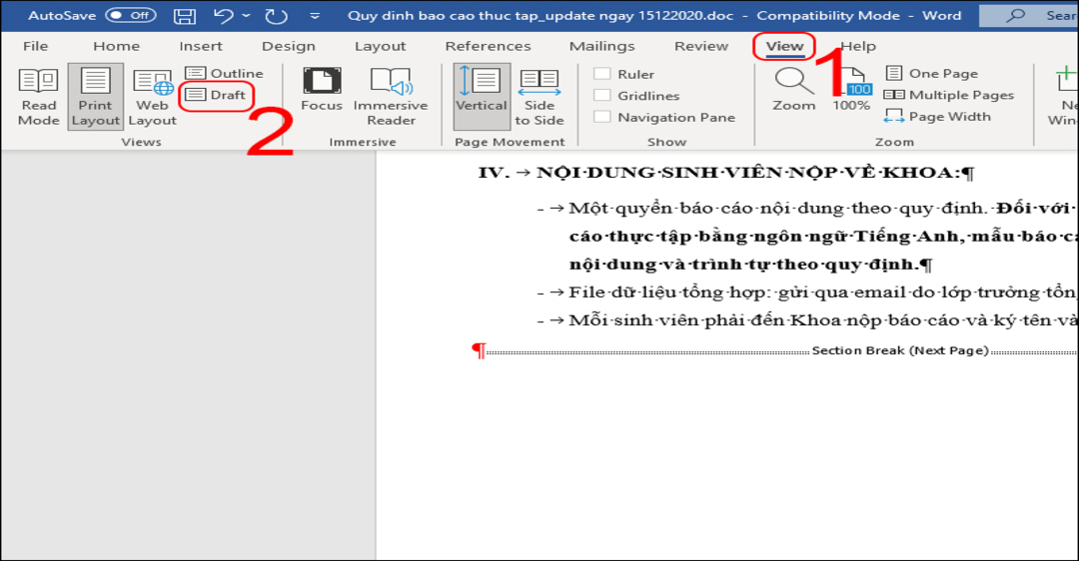1079x561 pixels.
Task: Open Customize Quick Access Toolbar dropdown
Action: pos(315,16)
